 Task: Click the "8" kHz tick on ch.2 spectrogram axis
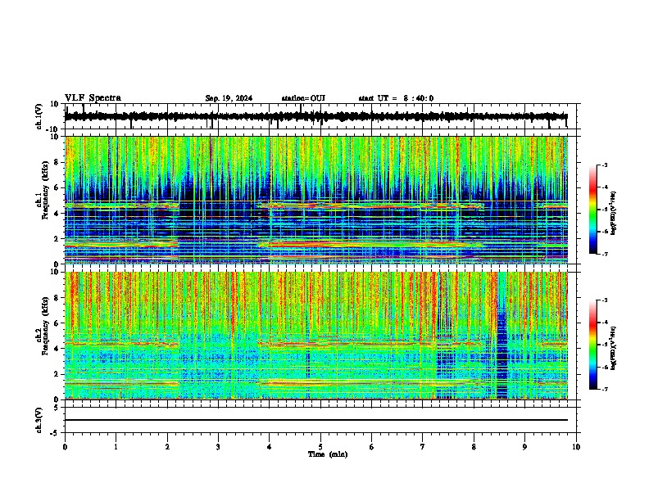tap(57, 298)
